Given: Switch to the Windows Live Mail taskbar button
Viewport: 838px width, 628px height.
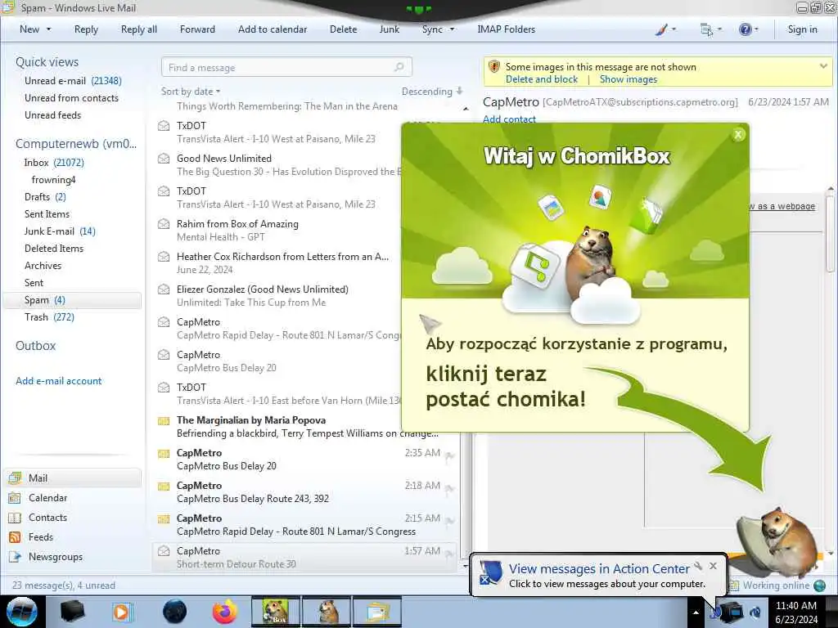Looking at the screenshot, I should pyautogui.click(x=377, y=612).
